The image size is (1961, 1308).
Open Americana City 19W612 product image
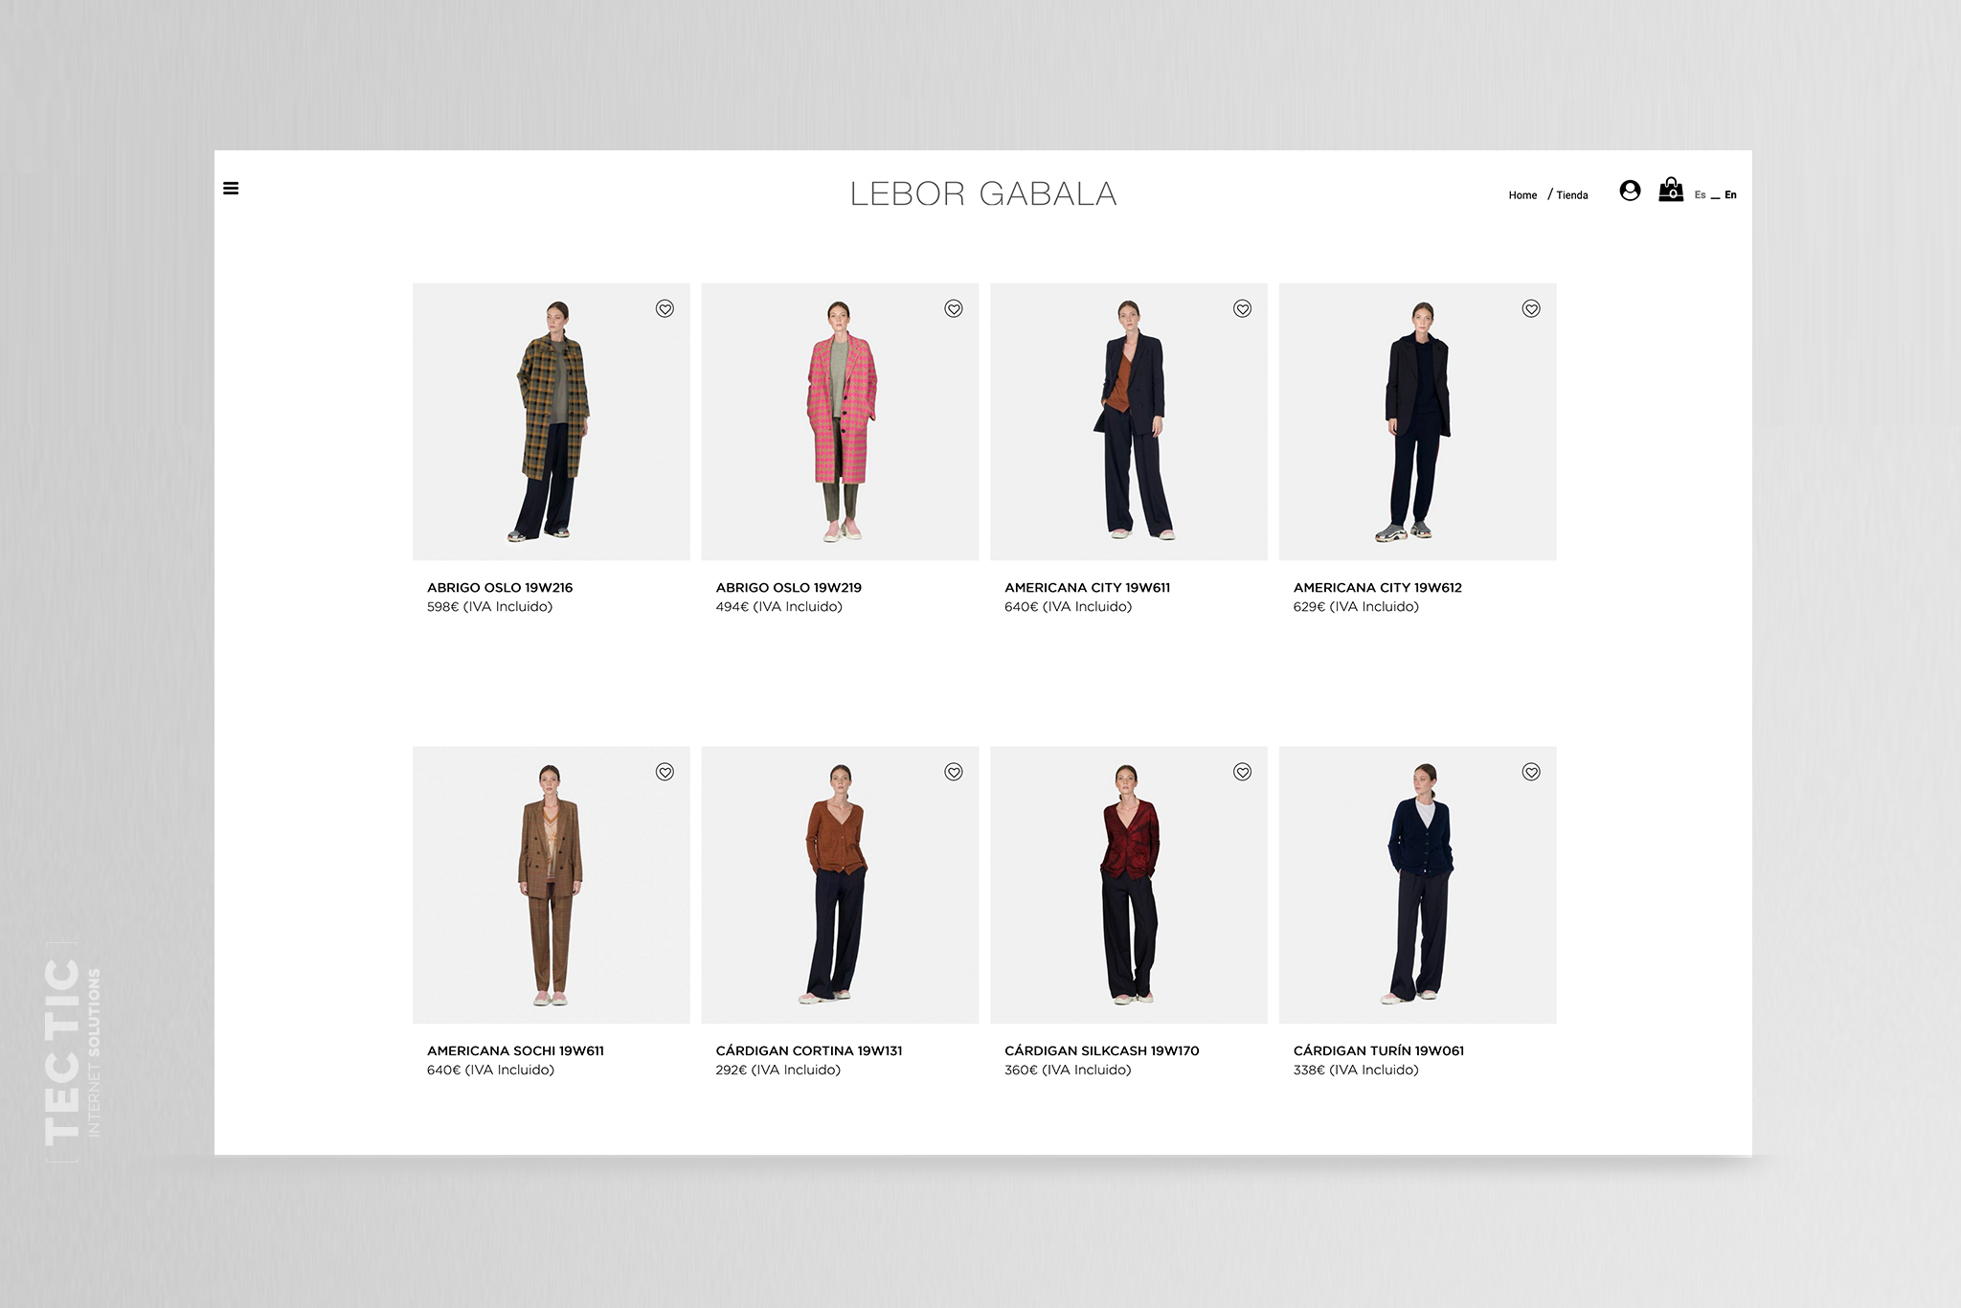click(x=1417, y=421)
